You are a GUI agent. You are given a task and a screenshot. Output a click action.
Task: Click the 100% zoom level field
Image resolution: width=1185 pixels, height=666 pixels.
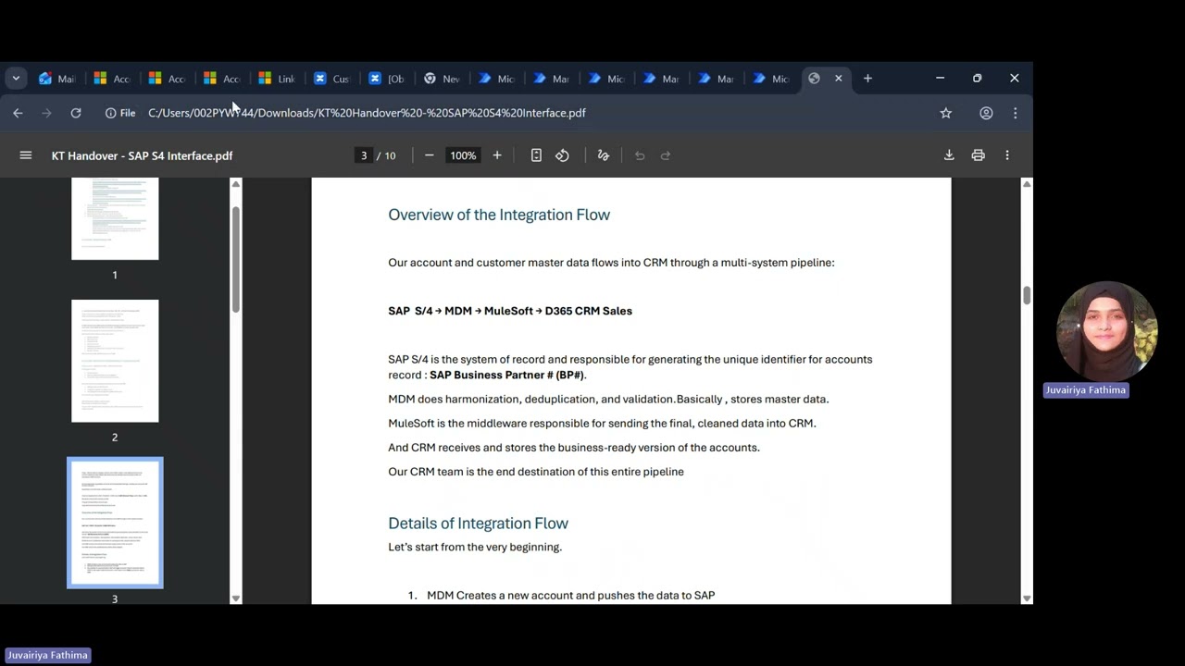click(x=463, y=155)
